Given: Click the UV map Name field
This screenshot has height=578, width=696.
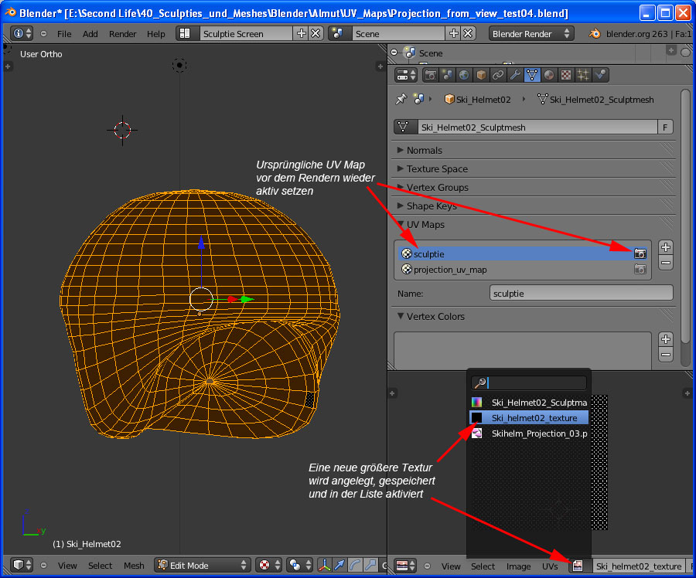Looking at the screenshot, I should (581, 294).
